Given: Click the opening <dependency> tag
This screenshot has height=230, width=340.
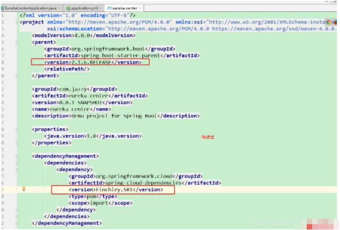Looking at the screenshot, I should pyautogui.click(x=75, y=169).
